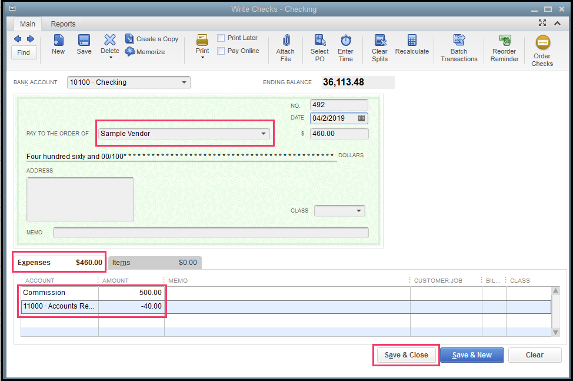The width and height of the screenshot is (573, 381).
Task: Click the BIL... column header
Action: [493, 280]
